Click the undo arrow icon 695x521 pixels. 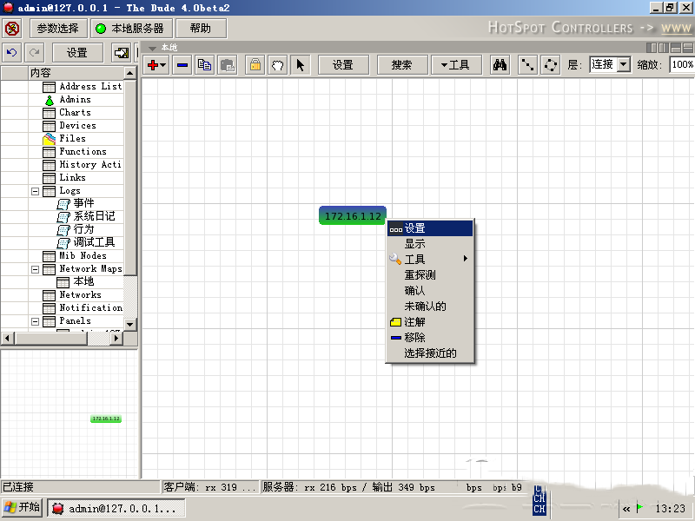coord(12,53)
